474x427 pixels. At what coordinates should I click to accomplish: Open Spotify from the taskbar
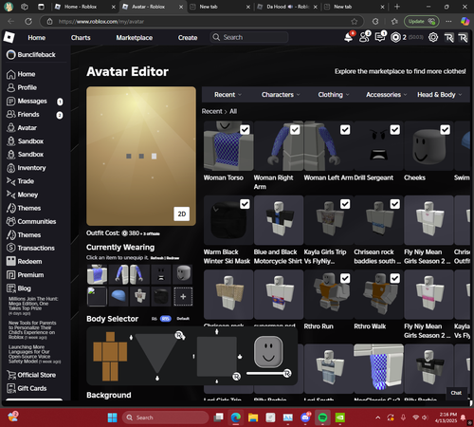(x=322, y=418)
